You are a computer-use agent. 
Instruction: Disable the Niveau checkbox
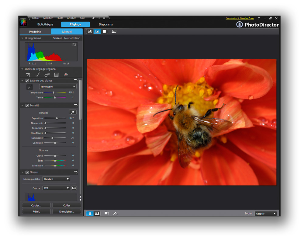(x=27, y=172)
